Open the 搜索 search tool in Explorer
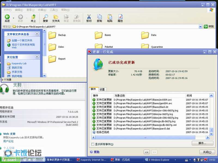The height and width of the screenshot is (163, 218). (45, 18)
